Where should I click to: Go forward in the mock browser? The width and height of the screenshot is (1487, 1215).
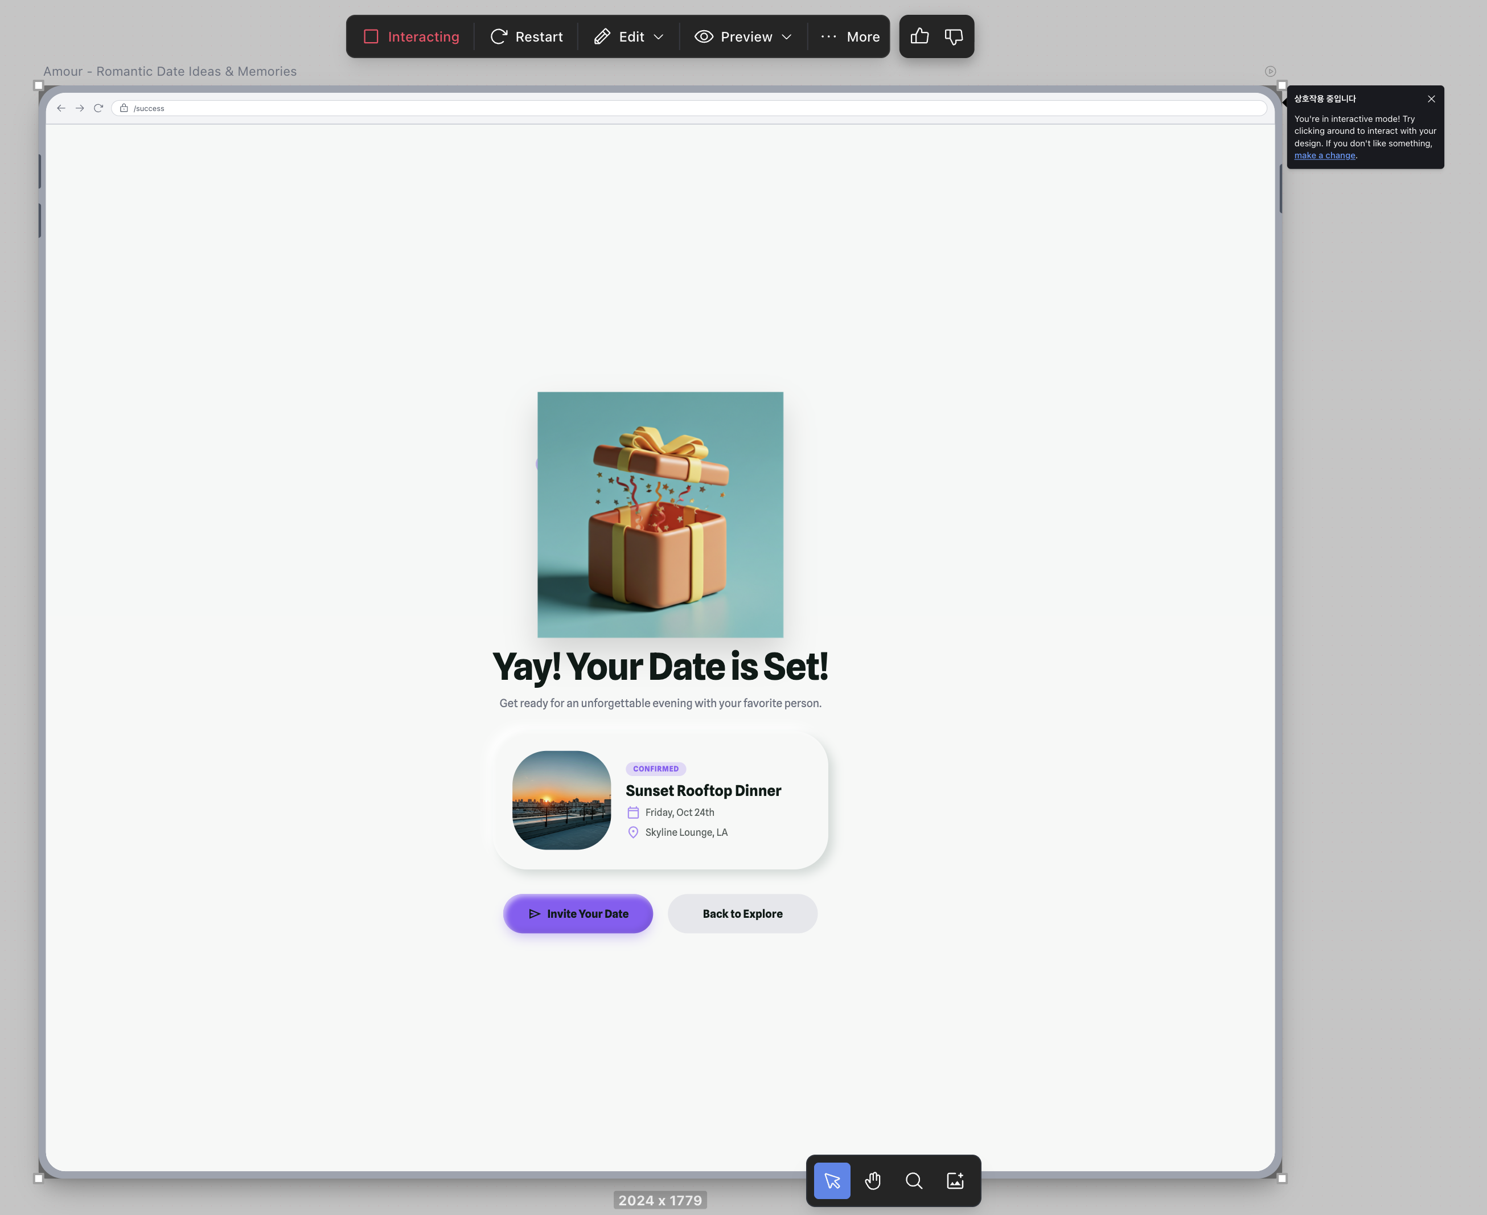[x=80, y=109]
